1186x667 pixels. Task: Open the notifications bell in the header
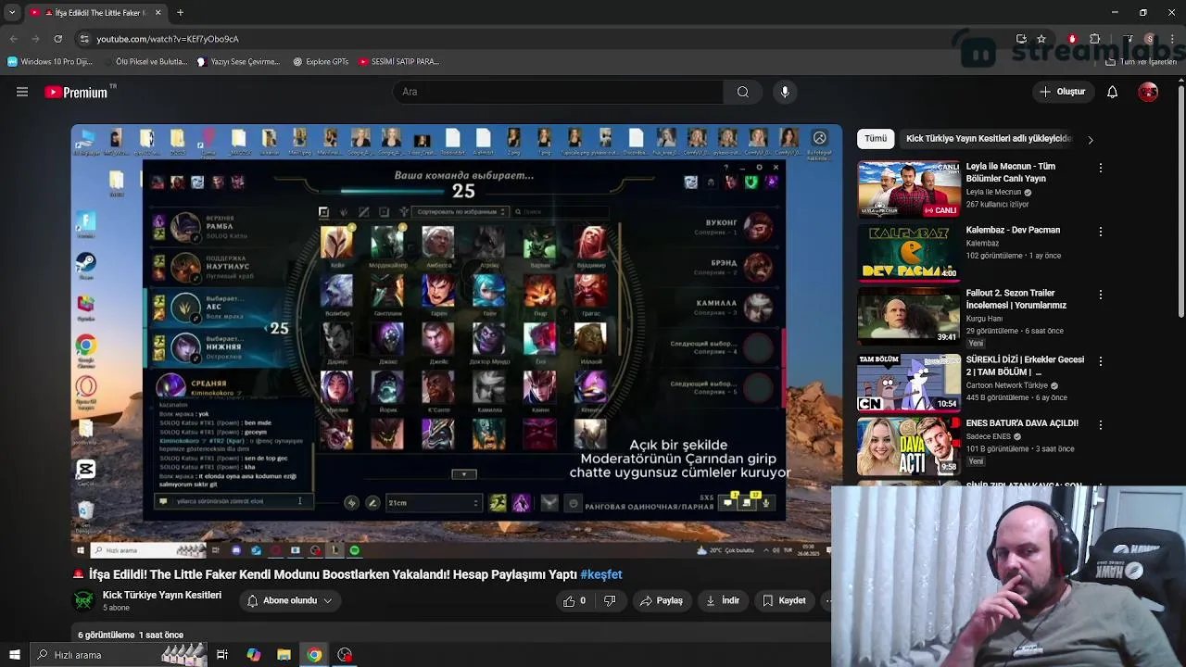point(1112,92)
